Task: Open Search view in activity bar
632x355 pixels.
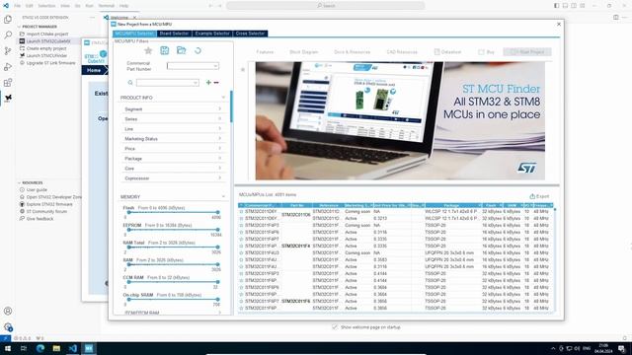Action: pyautogui.click(x=8, y=35)
